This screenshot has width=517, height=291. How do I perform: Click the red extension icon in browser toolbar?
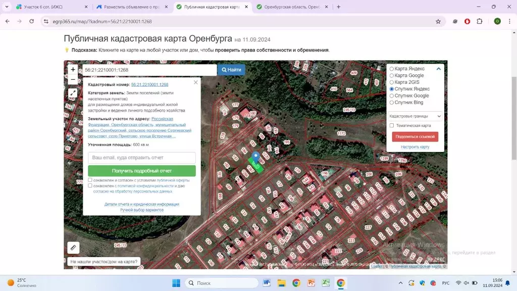point(467,22)
